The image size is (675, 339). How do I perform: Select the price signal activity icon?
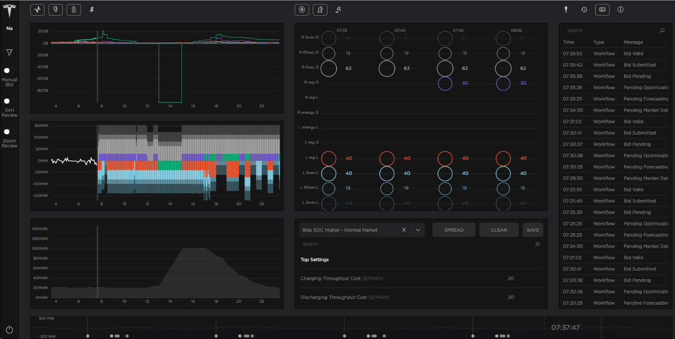[x=37, y=9]
